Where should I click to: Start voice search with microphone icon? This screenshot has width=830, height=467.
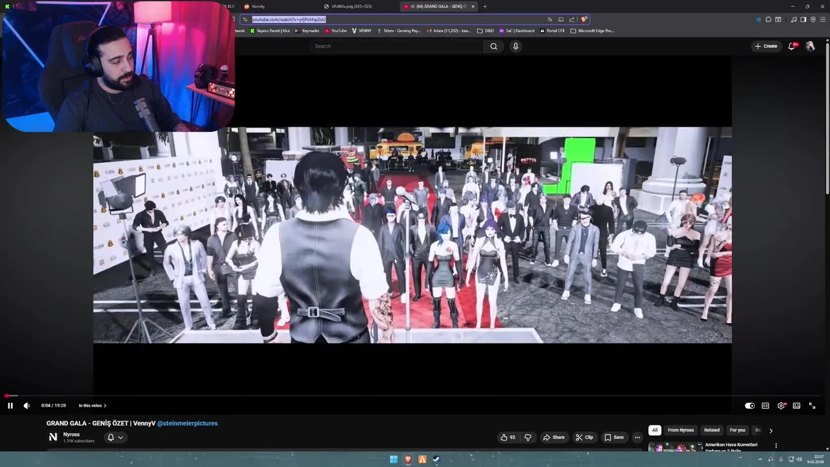click(x=516, y=46)
